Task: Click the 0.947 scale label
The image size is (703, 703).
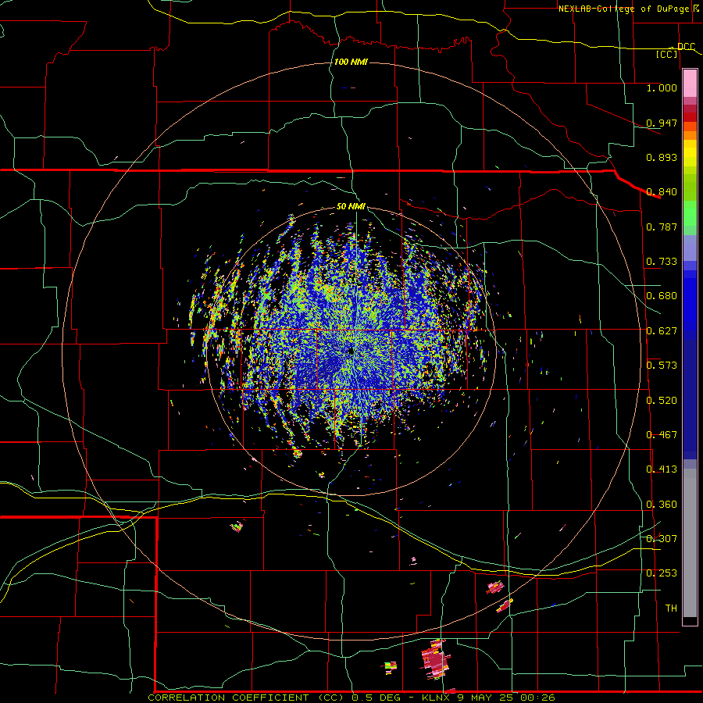Action: [x=662, y=123]
